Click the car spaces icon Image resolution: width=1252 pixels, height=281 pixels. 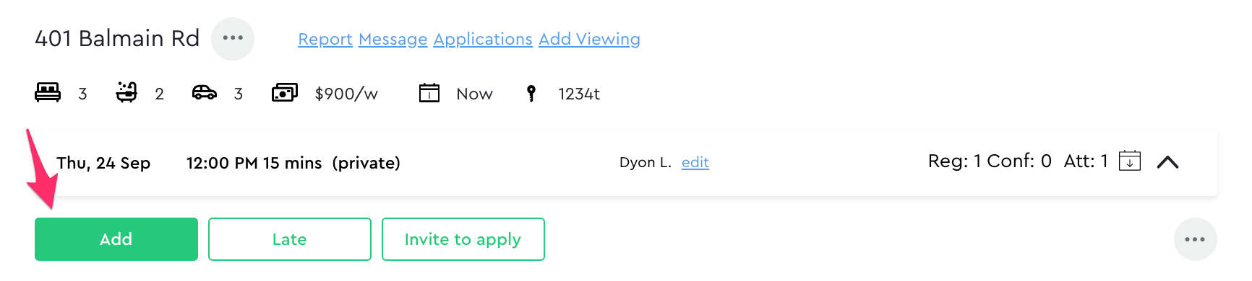205,93
